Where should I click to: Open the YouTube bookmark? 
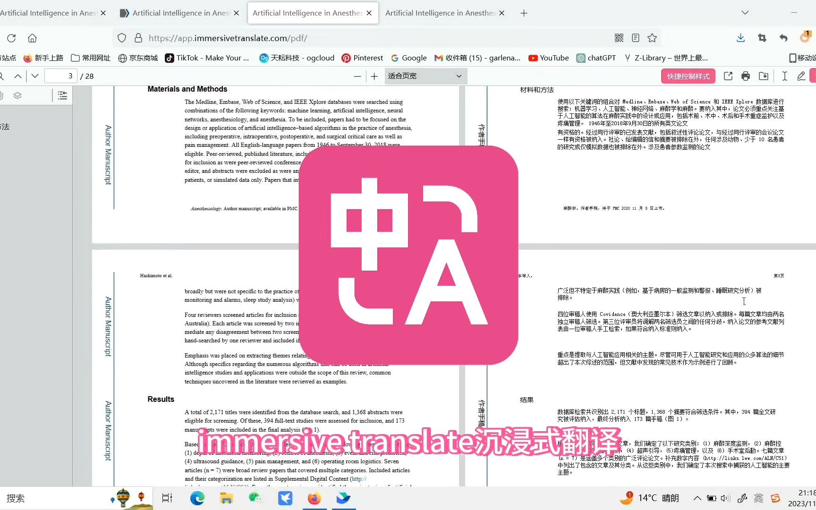pyautogui.click(x=548, y=58)
